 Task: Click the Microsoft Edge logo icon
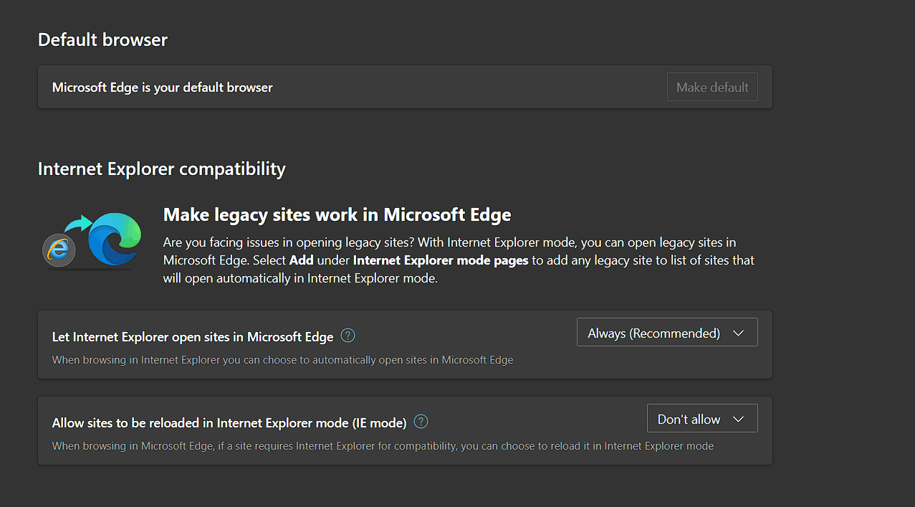tap(113, 238)
